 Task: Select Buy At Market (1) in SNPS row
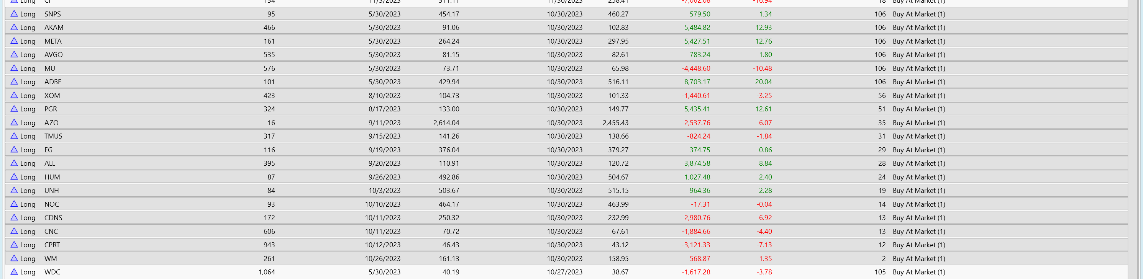(x=918, y=14)
